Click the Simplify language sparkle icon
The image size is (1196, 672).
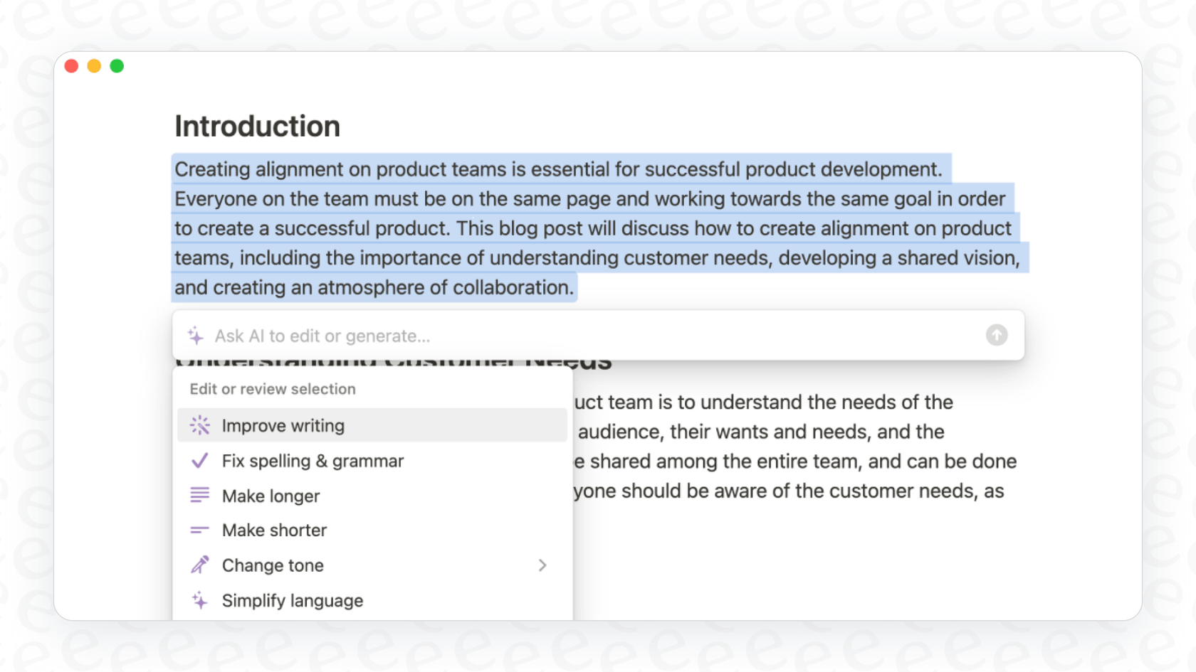(199, 600)
